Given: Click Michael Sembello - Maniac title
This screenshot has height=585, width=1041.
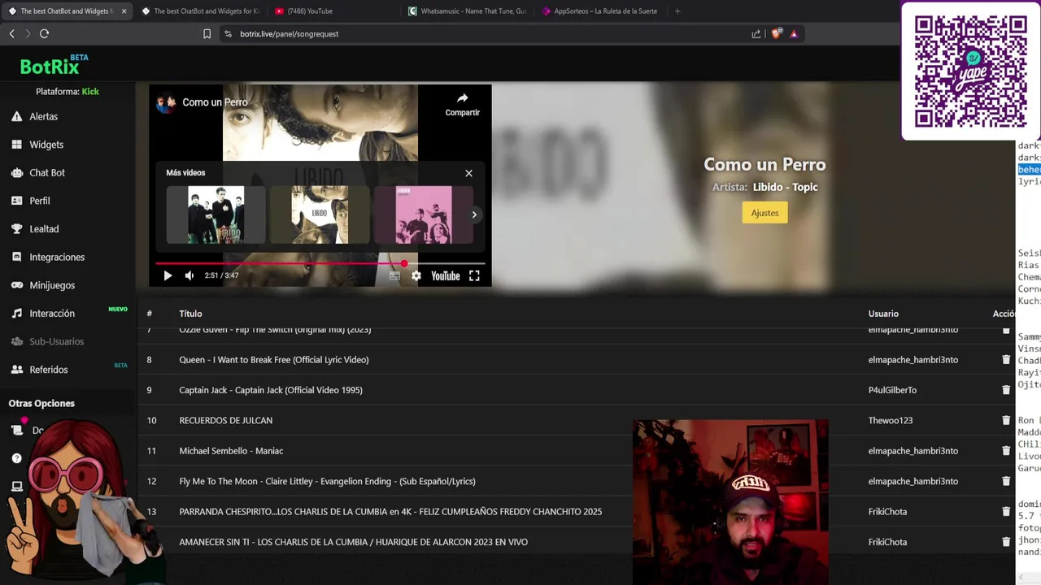Looking at the screenshot, I should (231, 451).
